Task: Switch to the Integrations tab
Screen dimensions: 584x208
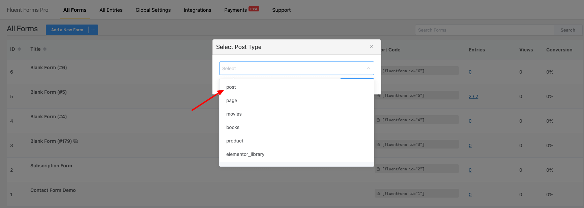Action: tap(197, 10)
